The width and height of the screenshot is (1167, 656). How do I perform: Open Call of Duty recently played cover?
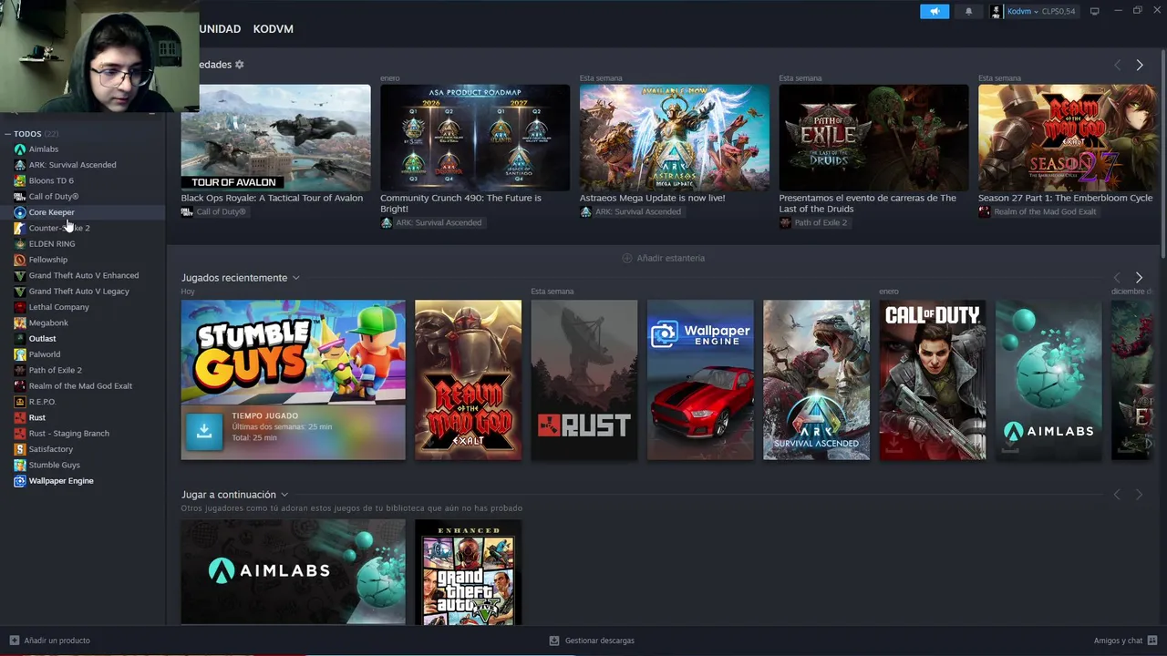point(932,380)
